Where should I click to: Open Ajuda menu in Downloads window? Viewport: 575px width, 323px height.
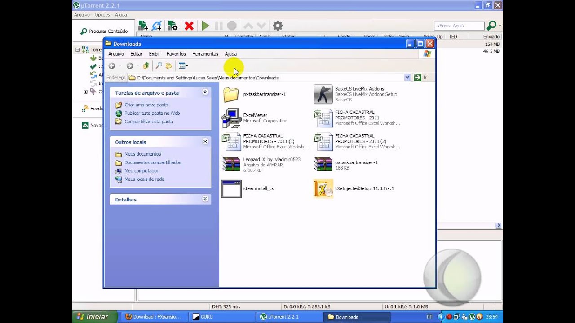[231, 54]
